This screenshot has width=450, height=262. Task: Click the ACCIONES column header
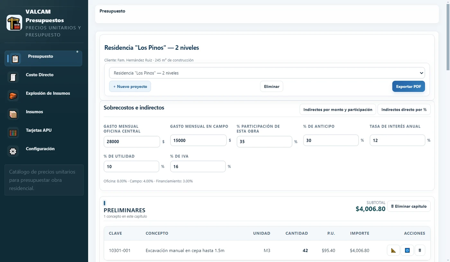(415, 233)
